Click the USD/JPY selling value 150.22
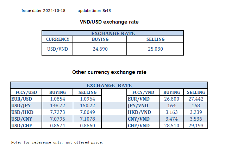 pos(85,105)
